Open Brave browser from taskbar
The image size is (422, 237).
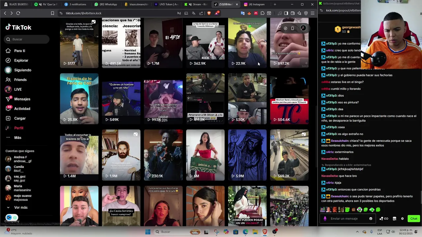tap(265, 232)
